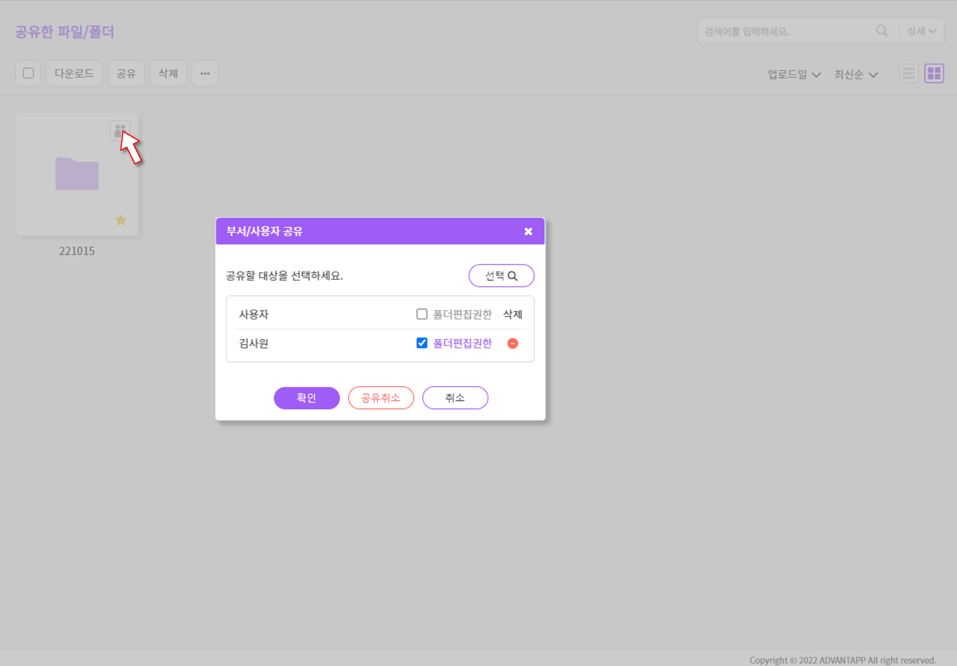The width and height of the screenshot is (957, 666).
Task: Open the 상세 search options dropdown
Action: pos(922,31)
